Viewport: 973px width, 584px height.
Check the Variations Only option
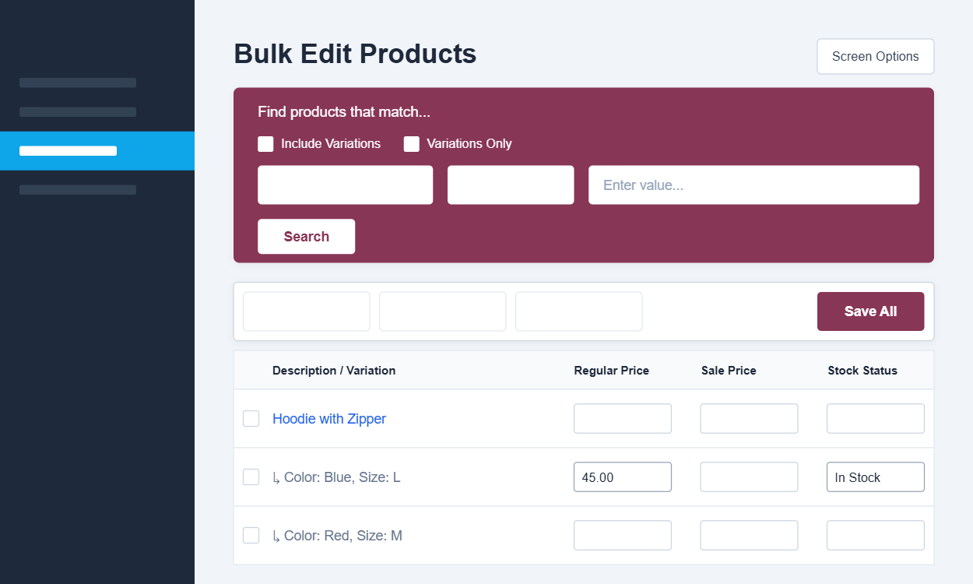click(x=412, y=144)
